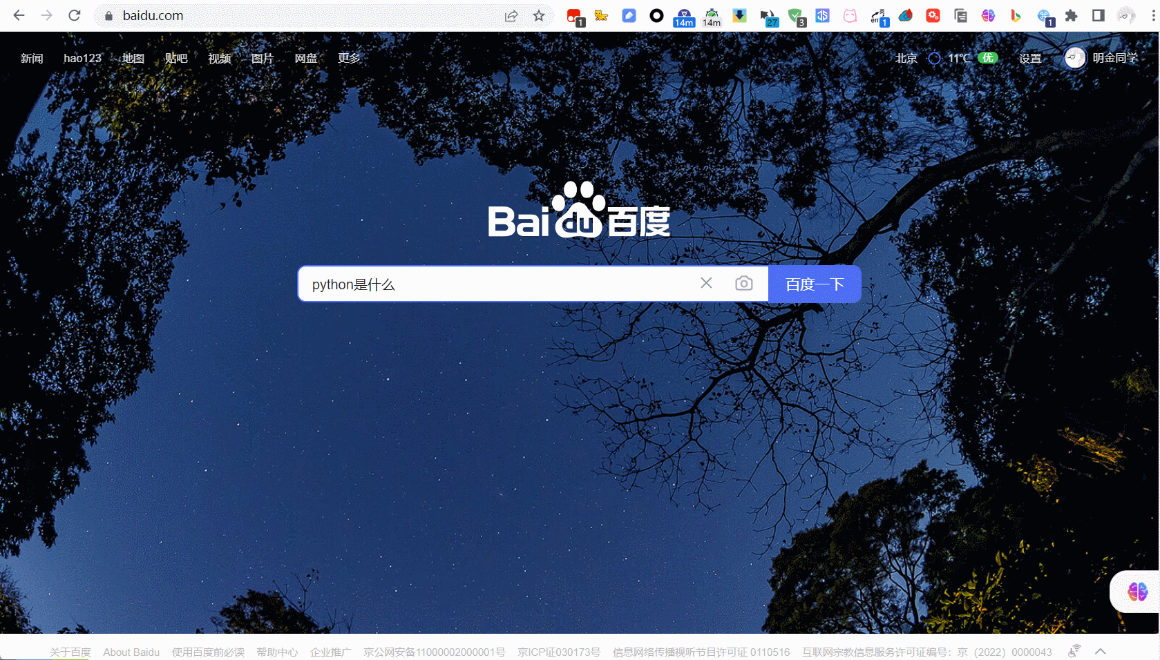Open 京公网安备11000002000001号 link
This screenshot has width=1160, height=660.
[x=435, y=652]
